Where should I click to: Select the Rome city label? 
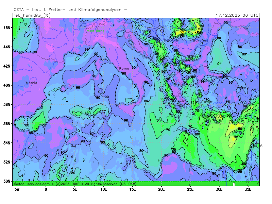coord(124,68)
